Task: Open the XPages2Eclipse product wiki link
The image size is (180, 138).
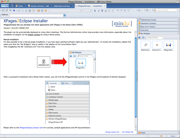Action: coord(31,127)
